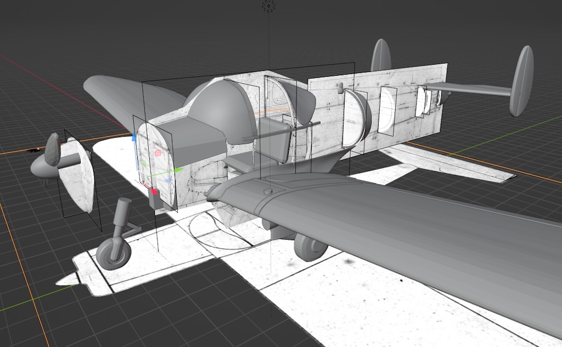Image resolution: width=562 pixels, height=347 pixels.
Task: Grab the red X-axis move gizmo arrow
Action: coord(154,192)
